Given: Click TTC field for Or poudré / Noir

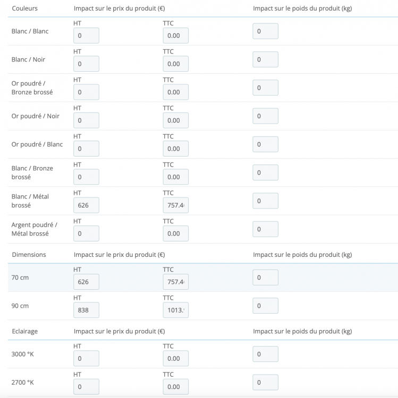Looking at the screenshot, I should click(175, 120).
